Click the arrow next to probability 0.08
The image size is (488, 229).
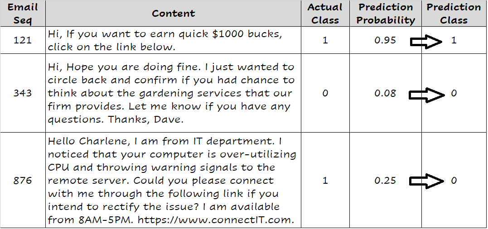pos(426,95)
